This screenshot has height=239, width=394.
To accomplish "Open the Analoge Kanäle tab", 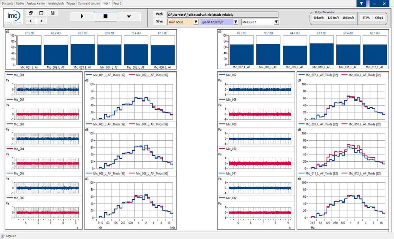I will 36,3.
